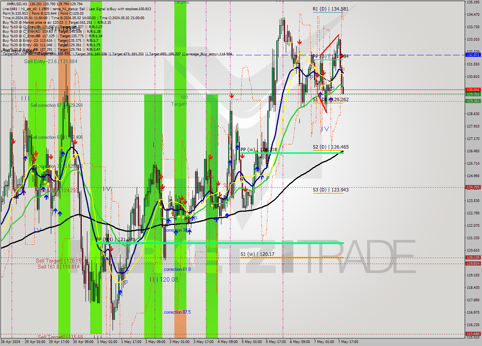Select the blue wave IV marker below S1 (D)
Viewport: 482px width, 346px height.
pos(325,129)
